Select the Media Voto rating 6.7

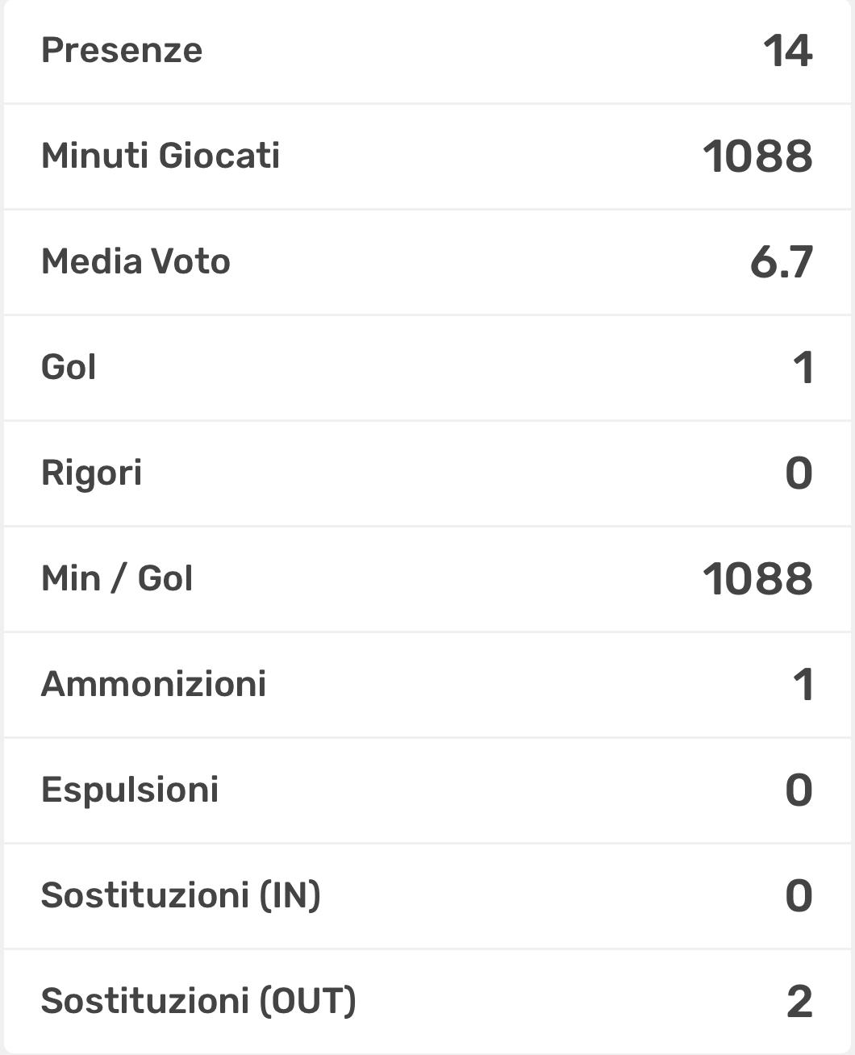781,262
